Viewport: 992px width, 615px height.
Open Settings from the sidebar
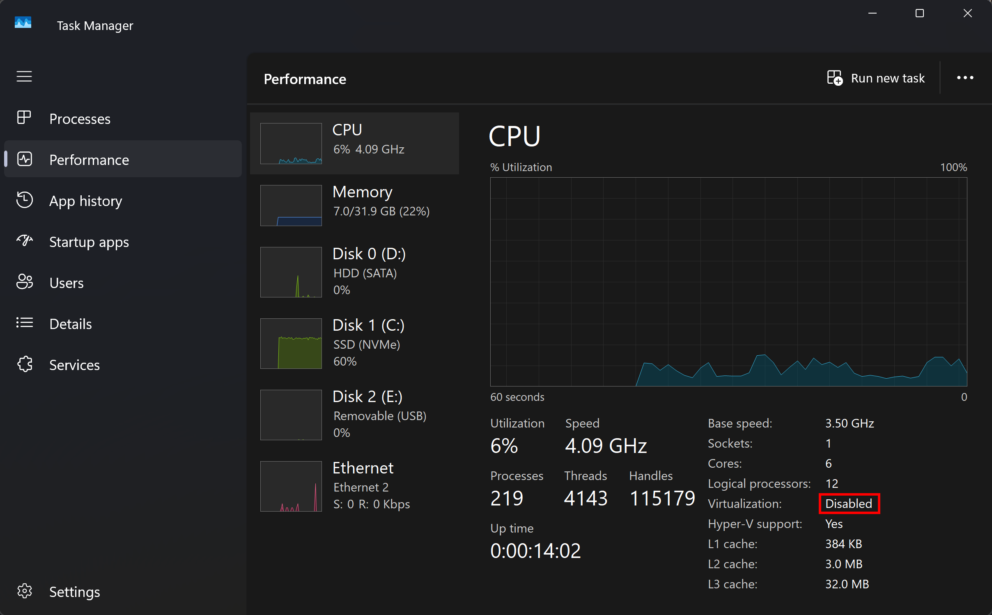click(75, 592)
